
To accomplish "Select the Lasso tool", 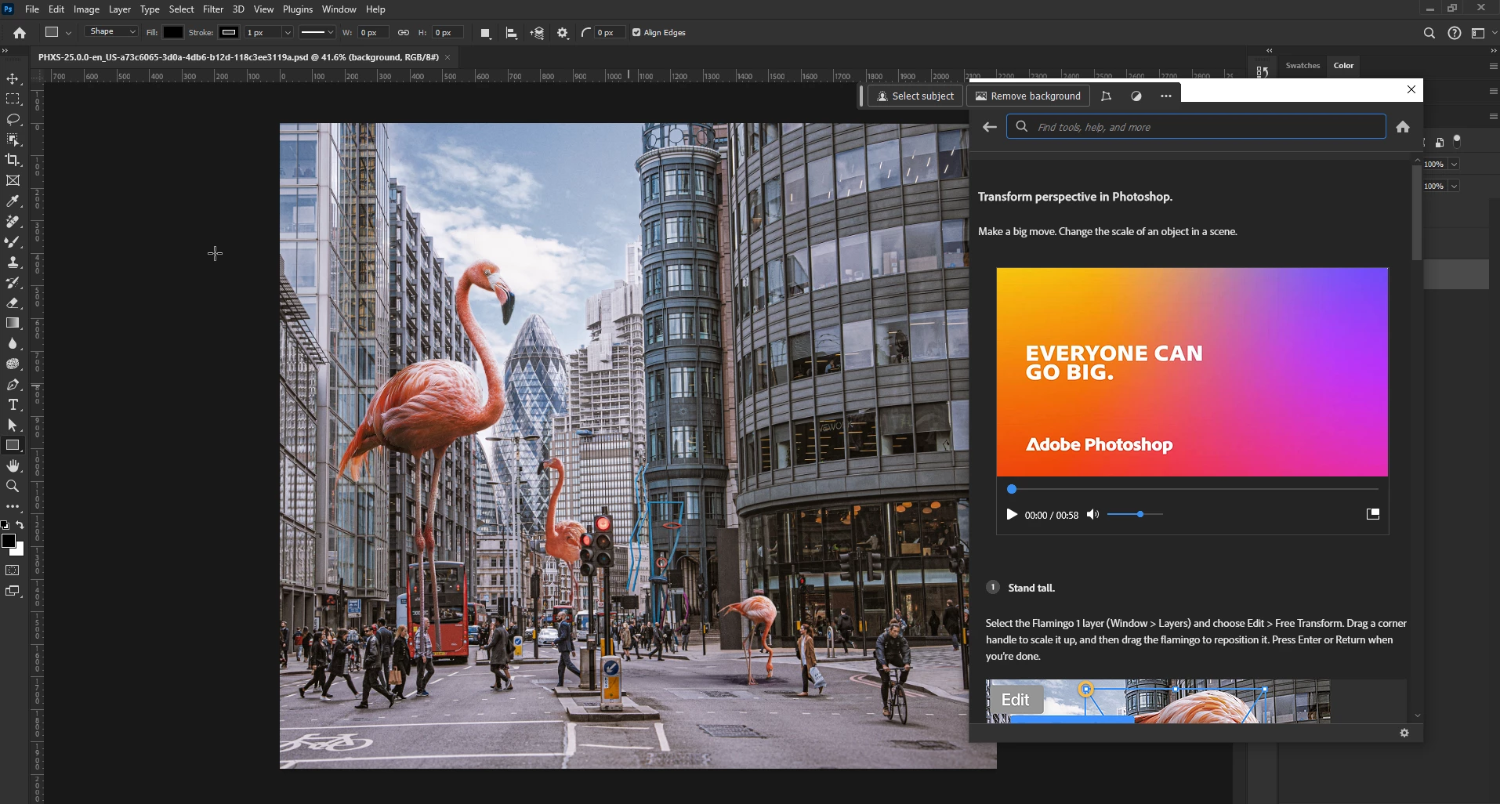I will tap(13, 120).
